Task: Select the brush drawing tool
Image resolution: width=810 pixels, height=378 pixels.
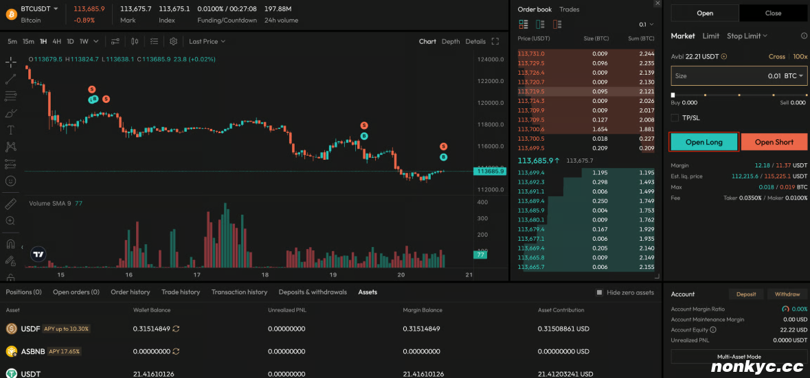Action: (10, 113)
